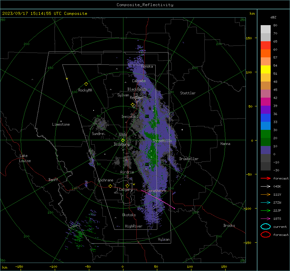Click the red forecast arrow legend icon
Screen dimensions: 290x271
tap(266, 178)
